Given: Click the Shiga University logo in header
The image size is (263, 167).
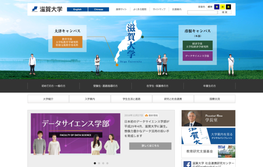Looking at the screenshot, I should (x=47, y=9).
